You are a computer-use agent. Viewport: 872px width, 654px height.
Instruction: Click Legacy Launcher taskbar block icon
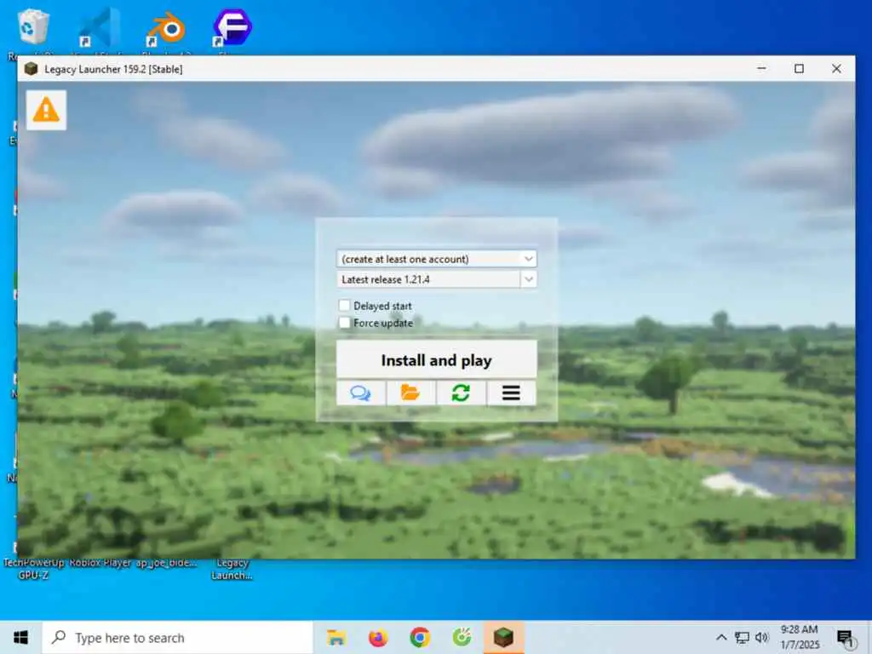(x=503, y=637)
